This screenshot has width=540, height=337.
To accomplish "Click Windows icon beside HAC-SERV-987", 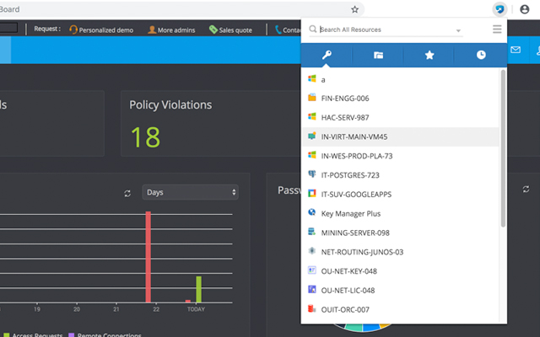I will (x=312, y=116).
